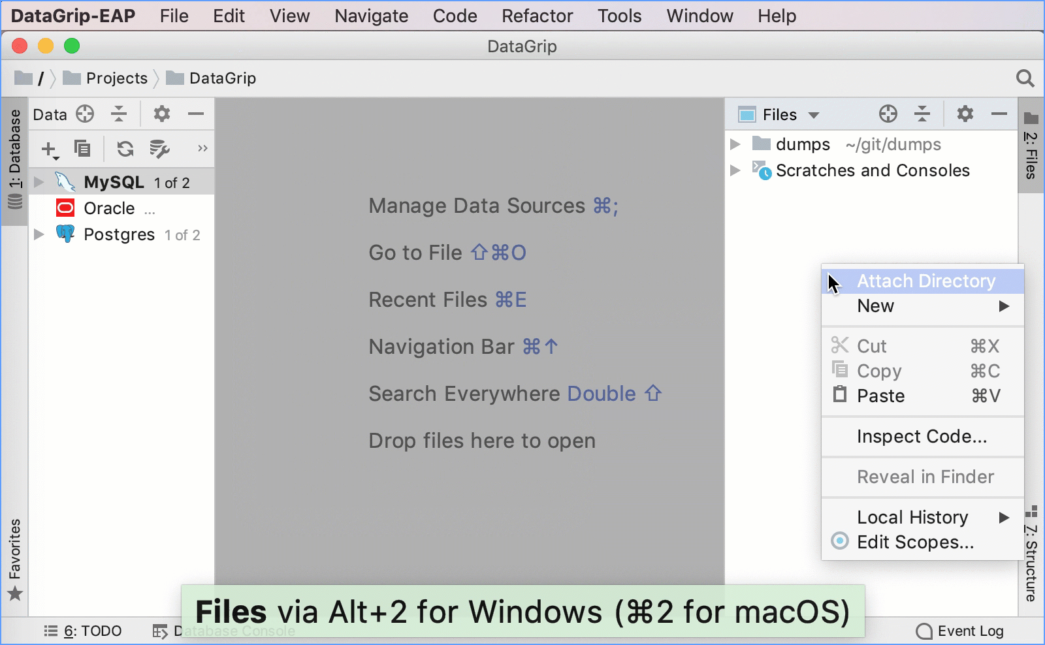Show more Database toolbar actions chevrons
The width and height of the screenshot is (1045, 645).
click(x=202, y=149)
